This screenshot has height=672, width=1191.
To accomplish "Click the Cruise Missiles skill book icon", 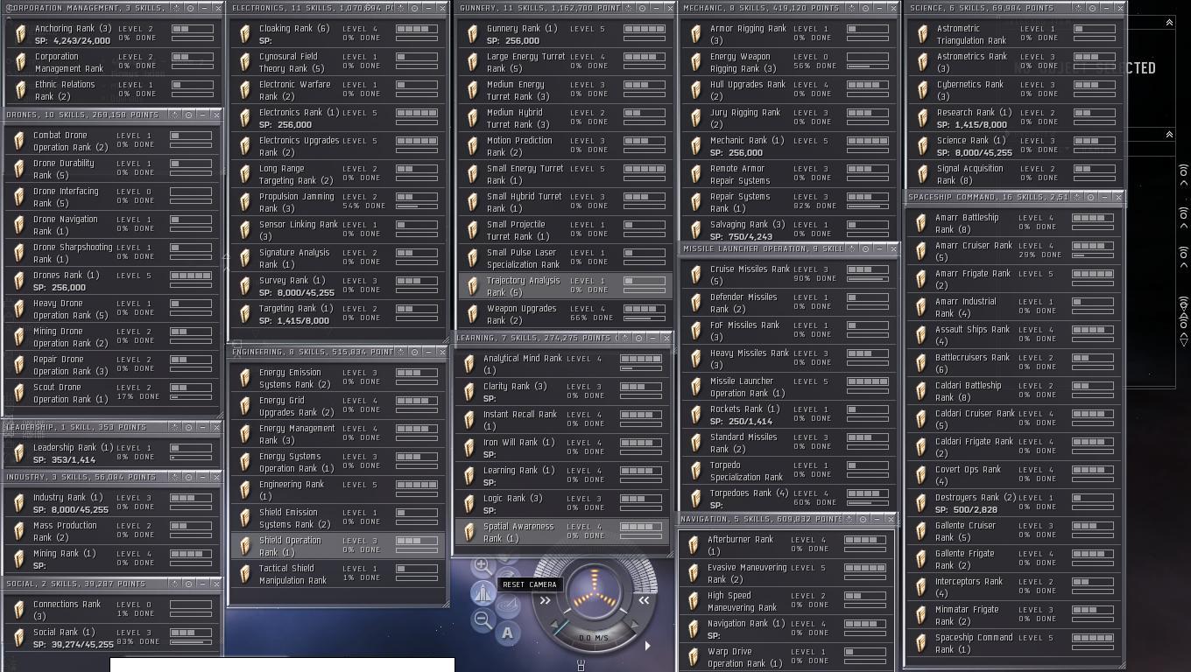I will tap(695, 275).
